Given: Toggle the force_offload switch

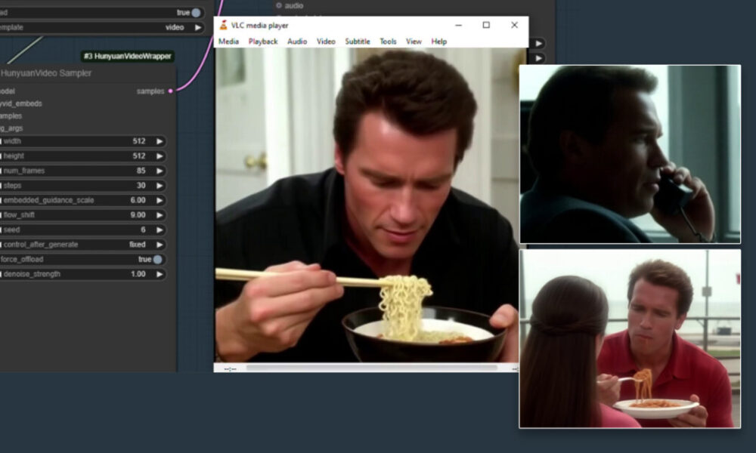Looking at the screenshot, I should point(157,260).
